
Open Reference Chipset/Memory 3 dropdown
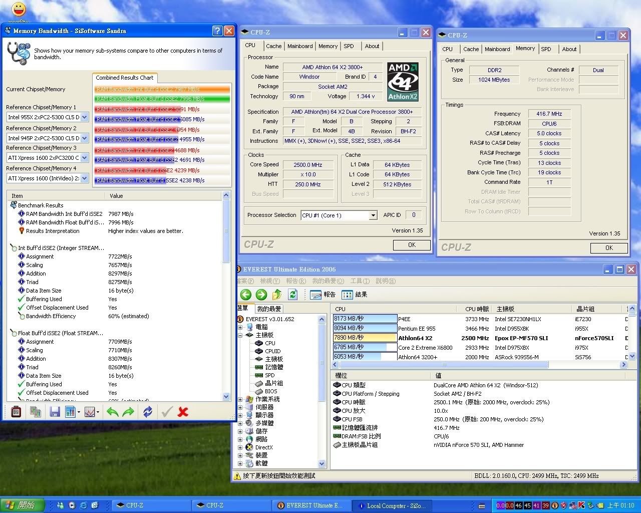point(85,158)
